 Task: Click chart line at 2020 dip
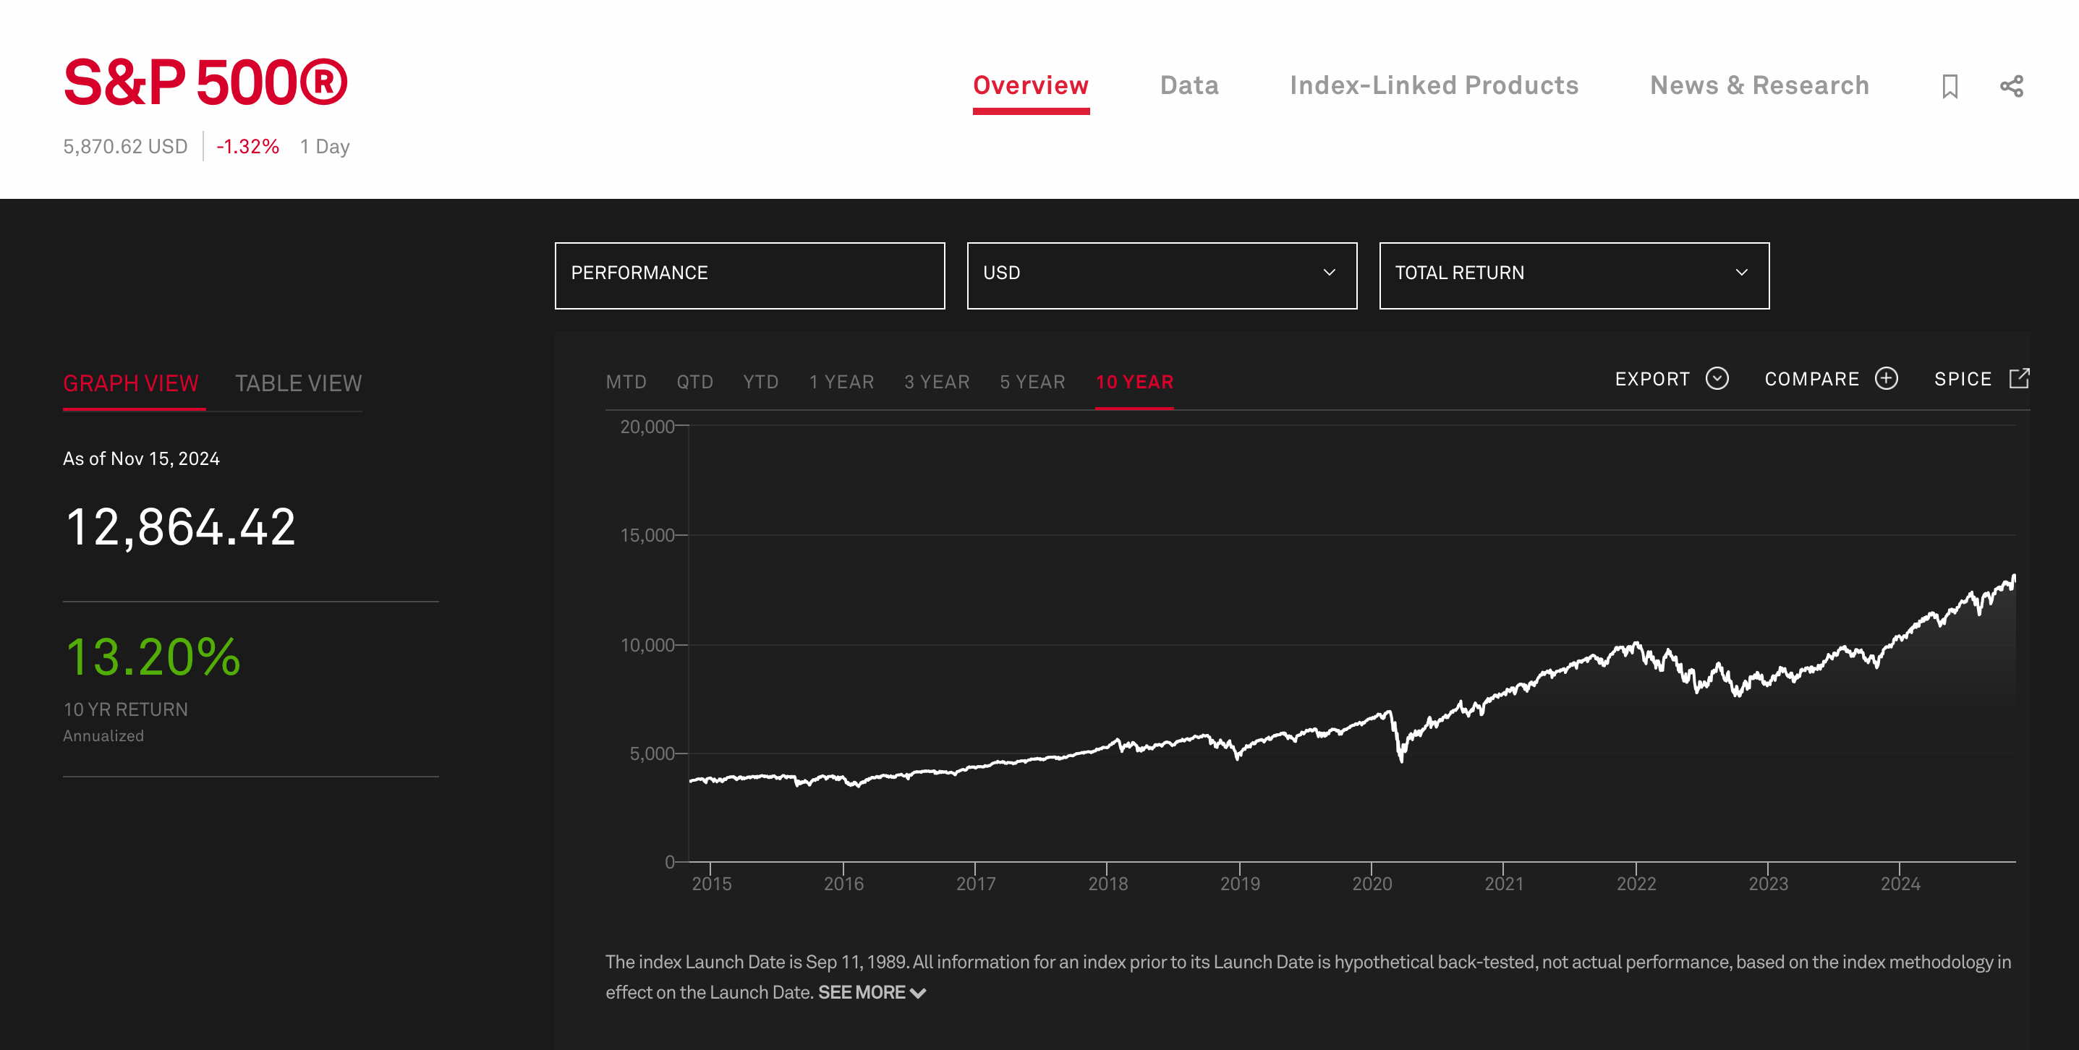point(1400,757)
